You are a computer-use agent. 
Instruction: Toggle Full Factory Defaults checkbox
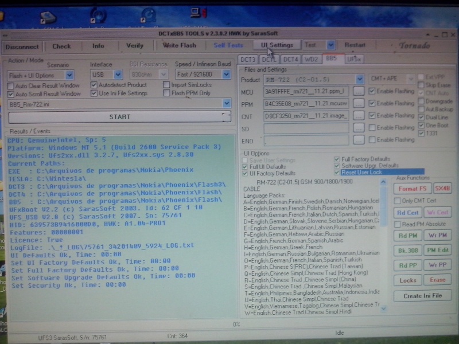point(337,159)
